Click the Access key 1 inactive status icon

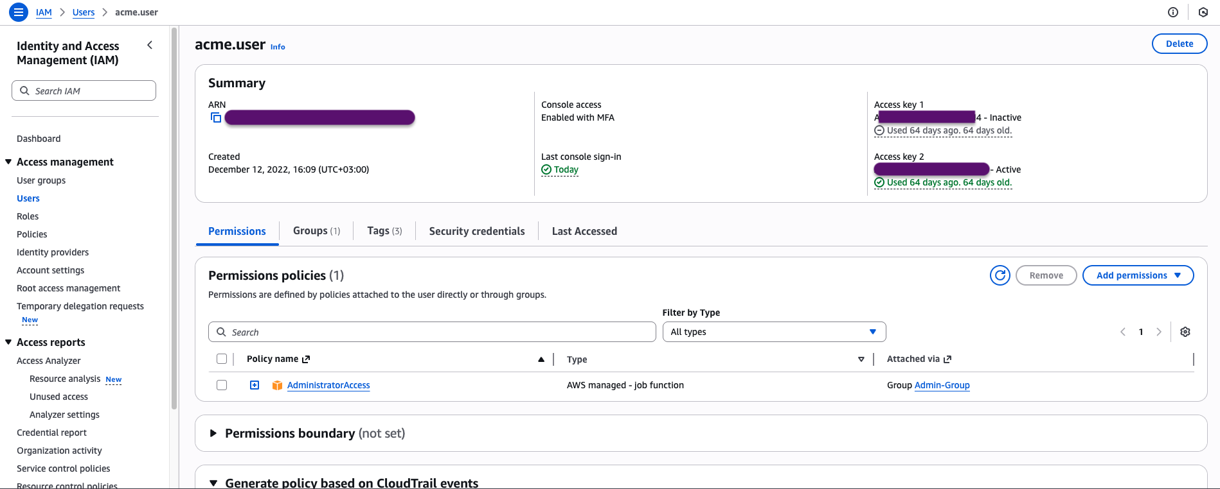click(x=879, y=130)
